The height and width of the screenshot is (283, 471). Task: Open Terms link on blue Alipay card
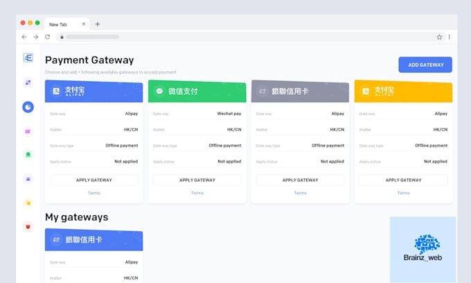[94, 193]
